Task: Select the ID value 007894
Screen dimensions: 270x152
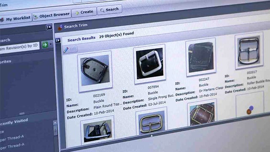Action: (x=153, y=87)
